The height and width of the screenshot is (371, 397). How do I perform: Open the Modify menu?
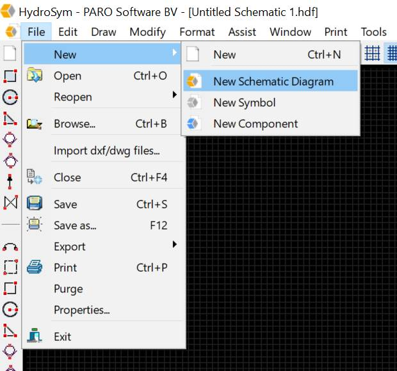[148, 32]
